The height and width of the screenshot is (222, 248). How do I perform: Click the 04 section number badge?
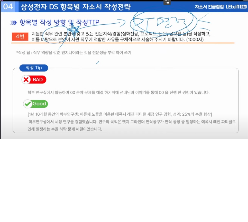tap(8, 7)
